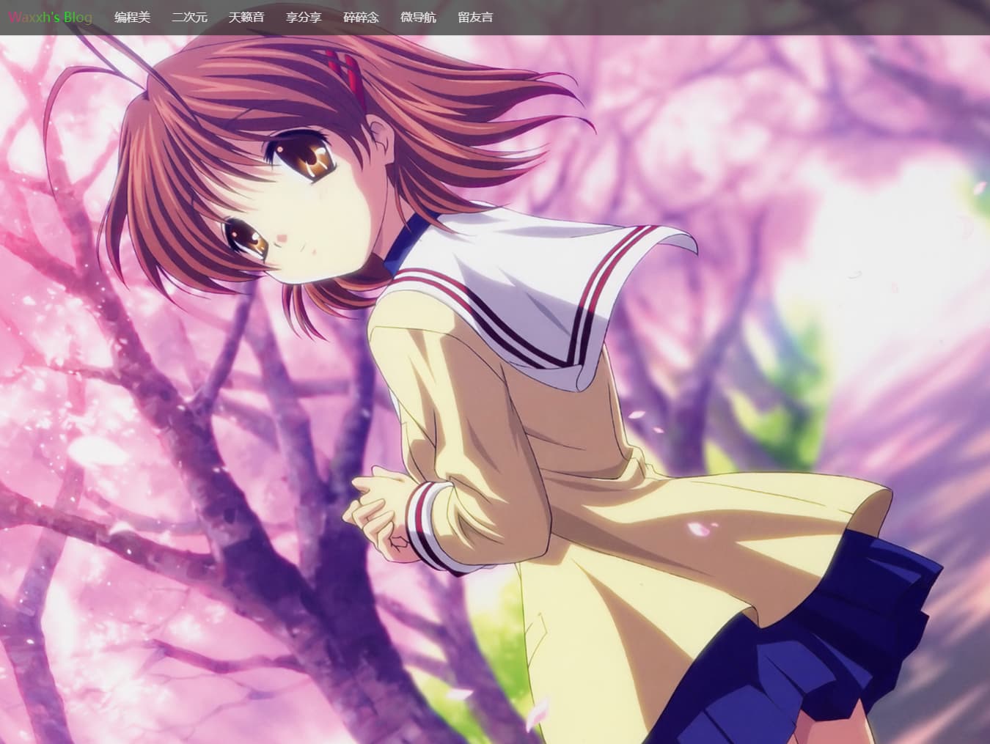Open the 微导航 menu entry
This screenshot has width=990, height=744.
pos(418,17)
